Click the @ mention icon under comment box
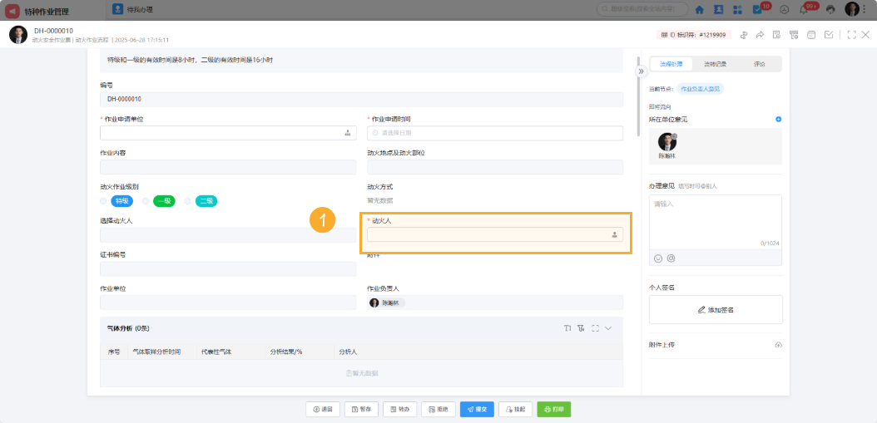 tap(671, 258)
